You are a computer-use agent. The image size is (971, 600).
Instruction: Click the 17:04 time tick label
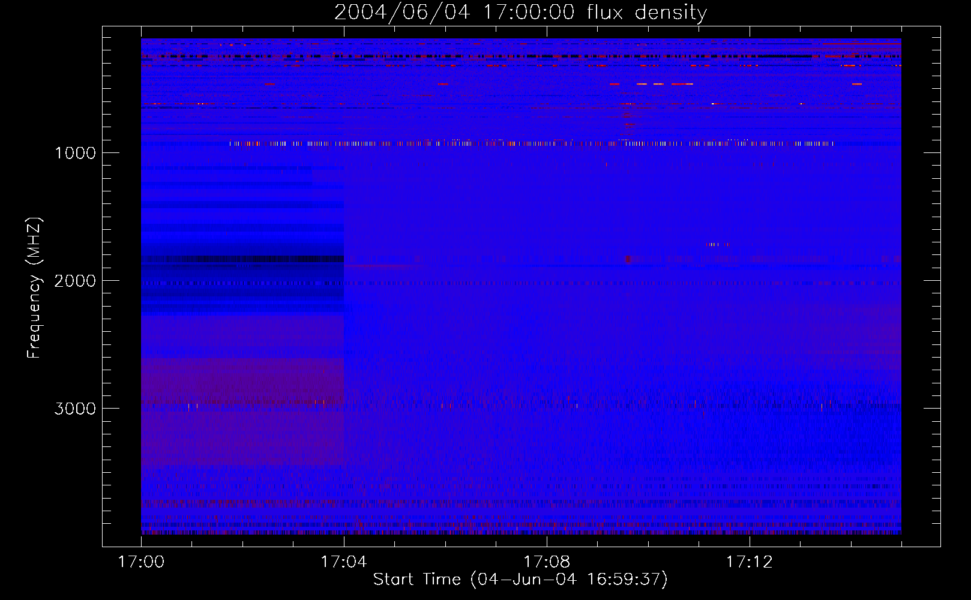344,562
